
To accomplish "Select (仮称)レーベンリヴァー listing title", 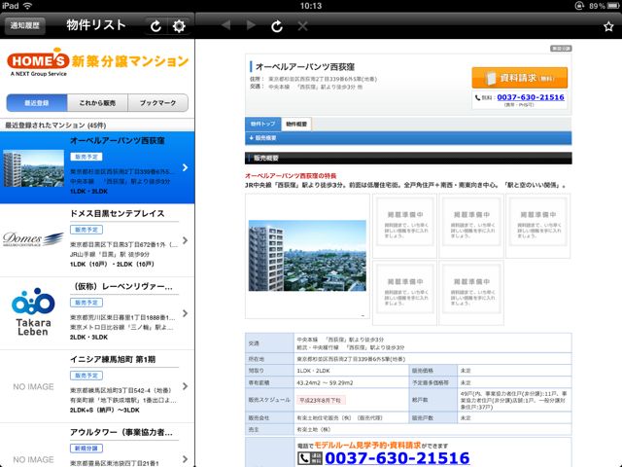I will [x=121, y=286].
